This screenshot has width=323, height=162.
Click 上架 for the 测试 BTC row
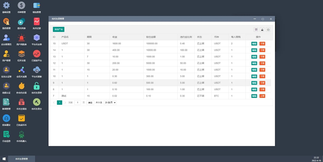tap(262, 96)
